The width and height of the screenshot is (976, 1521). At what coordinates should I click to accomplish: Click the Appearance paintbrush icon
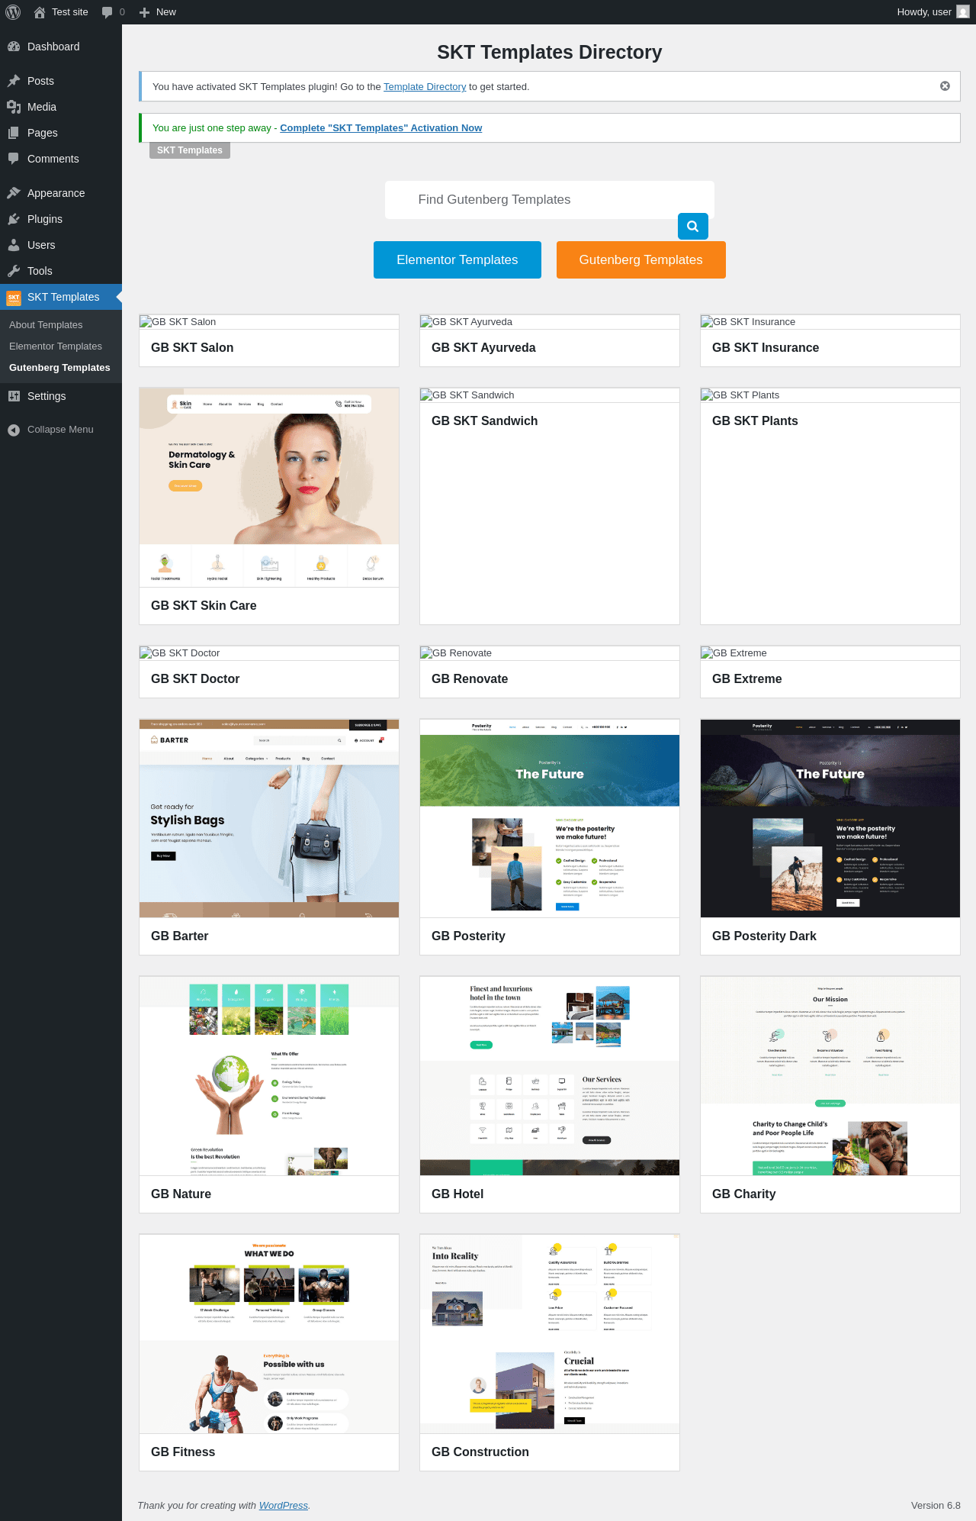tap(14, 193)
